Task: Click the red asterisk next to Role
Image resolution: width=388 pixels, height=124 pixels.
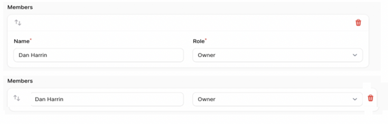Action: point(206,39)
